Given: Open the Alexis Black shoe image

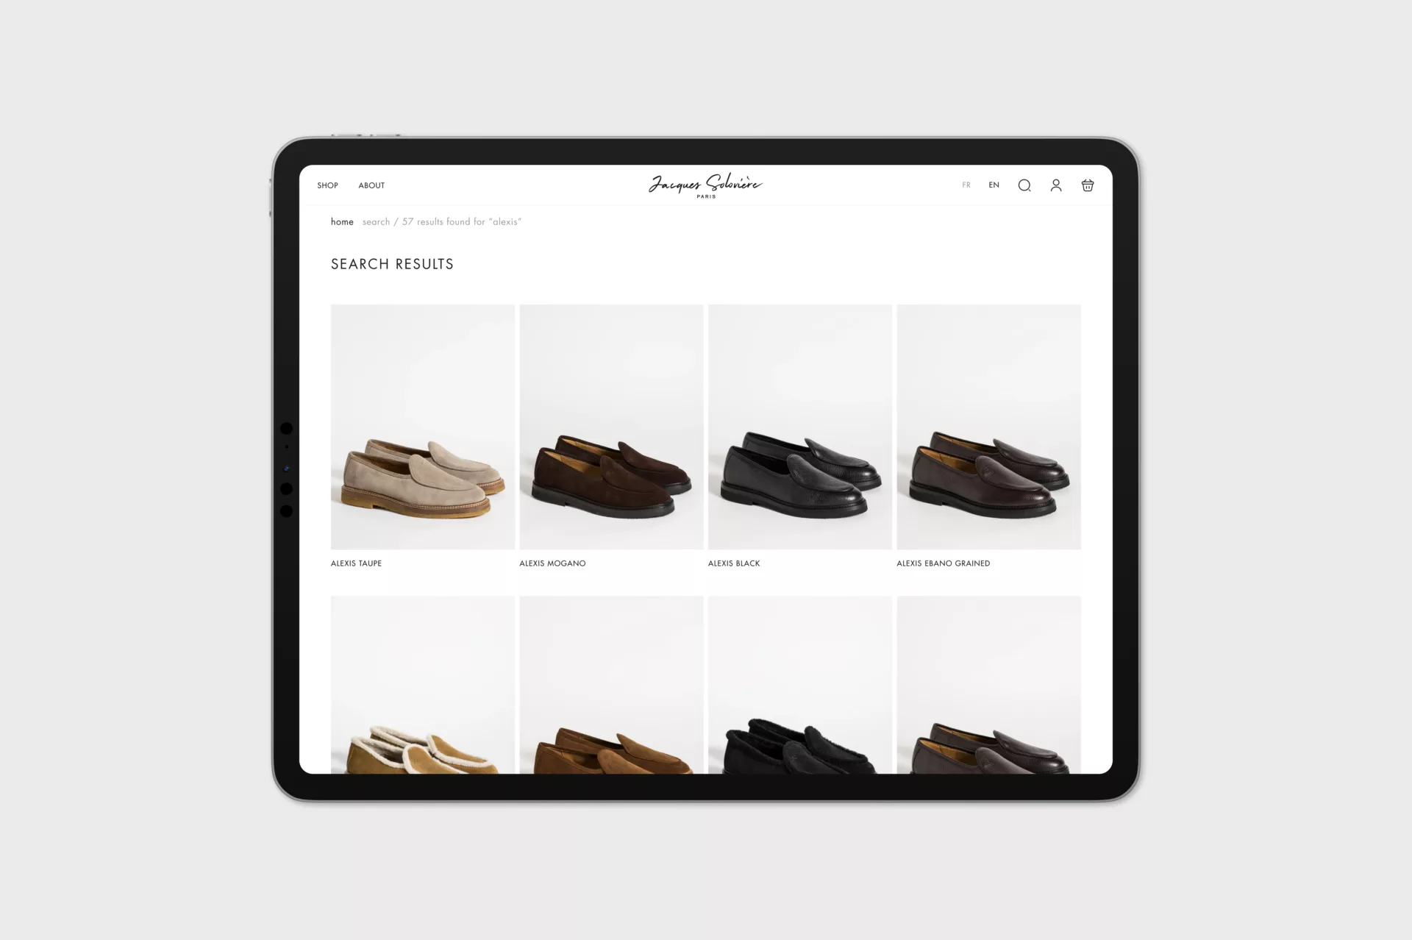Looking at the screenshot, I should pos(800,427).
